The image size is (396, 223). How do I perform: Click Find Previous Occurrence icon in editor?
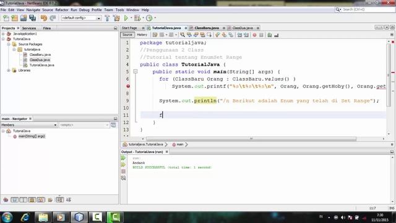click(189, 35)
